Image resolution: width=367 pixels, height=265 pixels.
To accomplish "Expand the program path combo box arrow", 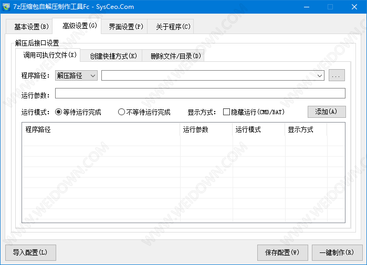I will pyautogui.click(x=320, y=76).
